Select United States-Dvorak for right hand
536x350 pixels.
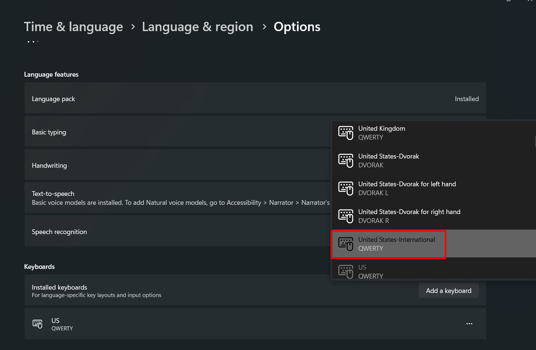[409, 216]
